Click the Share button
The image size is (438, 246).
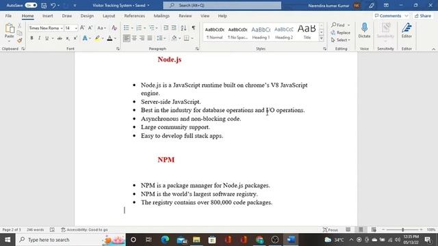[x=423, y=16]
